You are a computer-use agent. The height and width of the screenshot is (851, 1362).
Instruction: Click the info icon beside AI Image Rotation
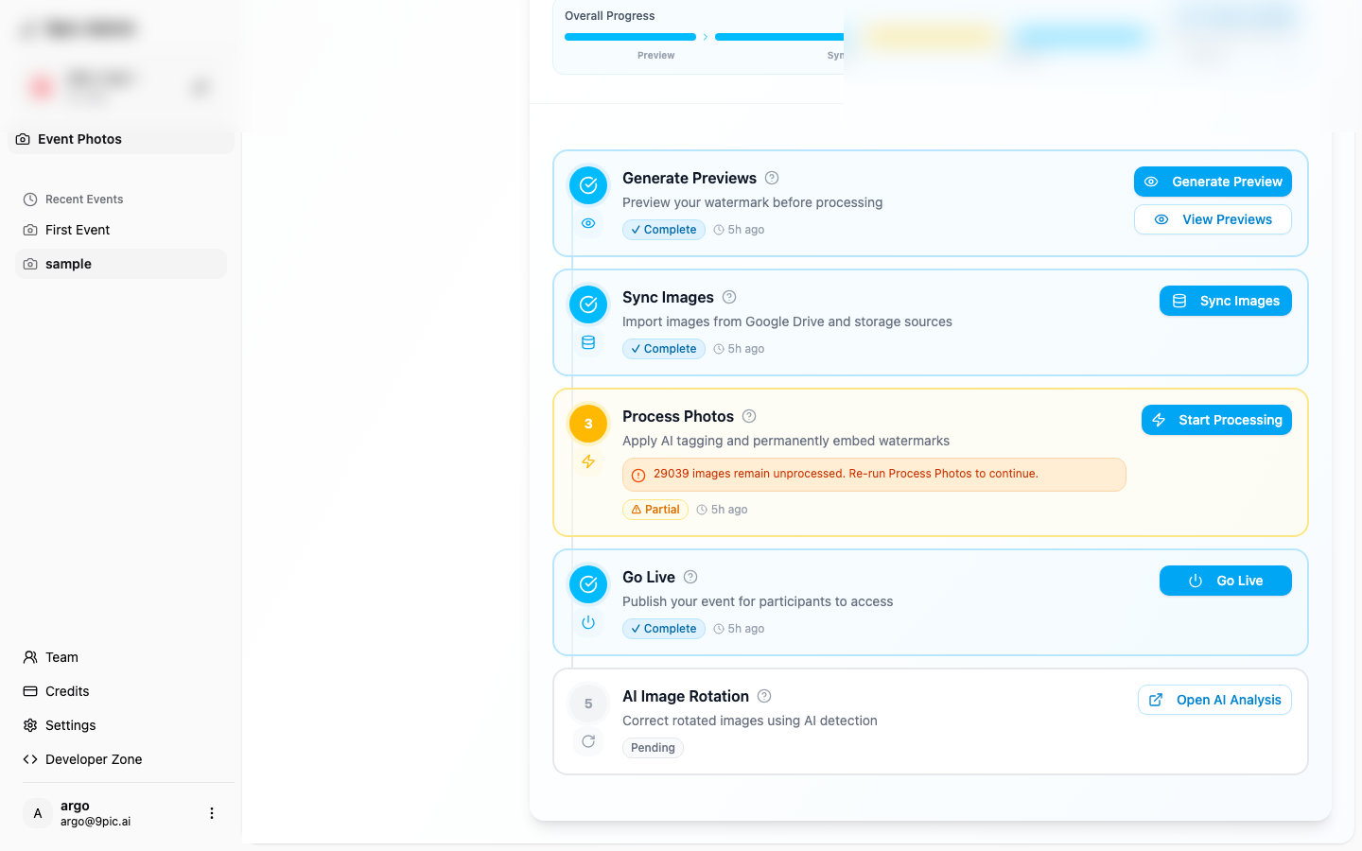(764, 696)
